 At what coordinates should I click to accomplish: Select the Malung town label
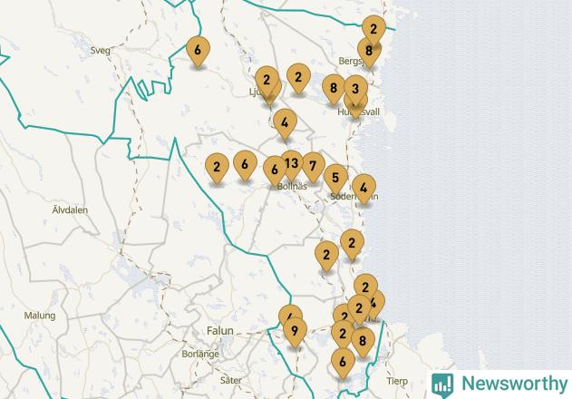pos(40,316)
